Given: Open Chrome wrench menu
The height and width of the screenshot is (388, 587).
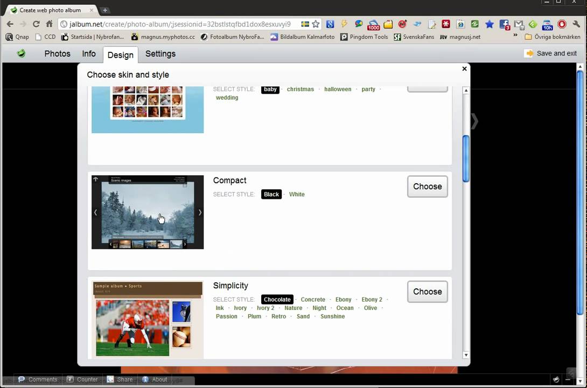Looking at the screenshot, I should [x=576, y=24].
